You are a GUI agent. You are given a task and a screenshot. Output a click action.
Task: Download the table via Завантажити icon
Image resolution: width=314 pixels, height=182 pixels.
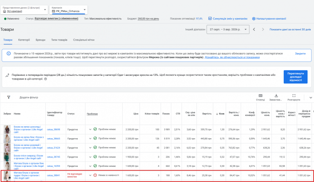tap(276, 96)
